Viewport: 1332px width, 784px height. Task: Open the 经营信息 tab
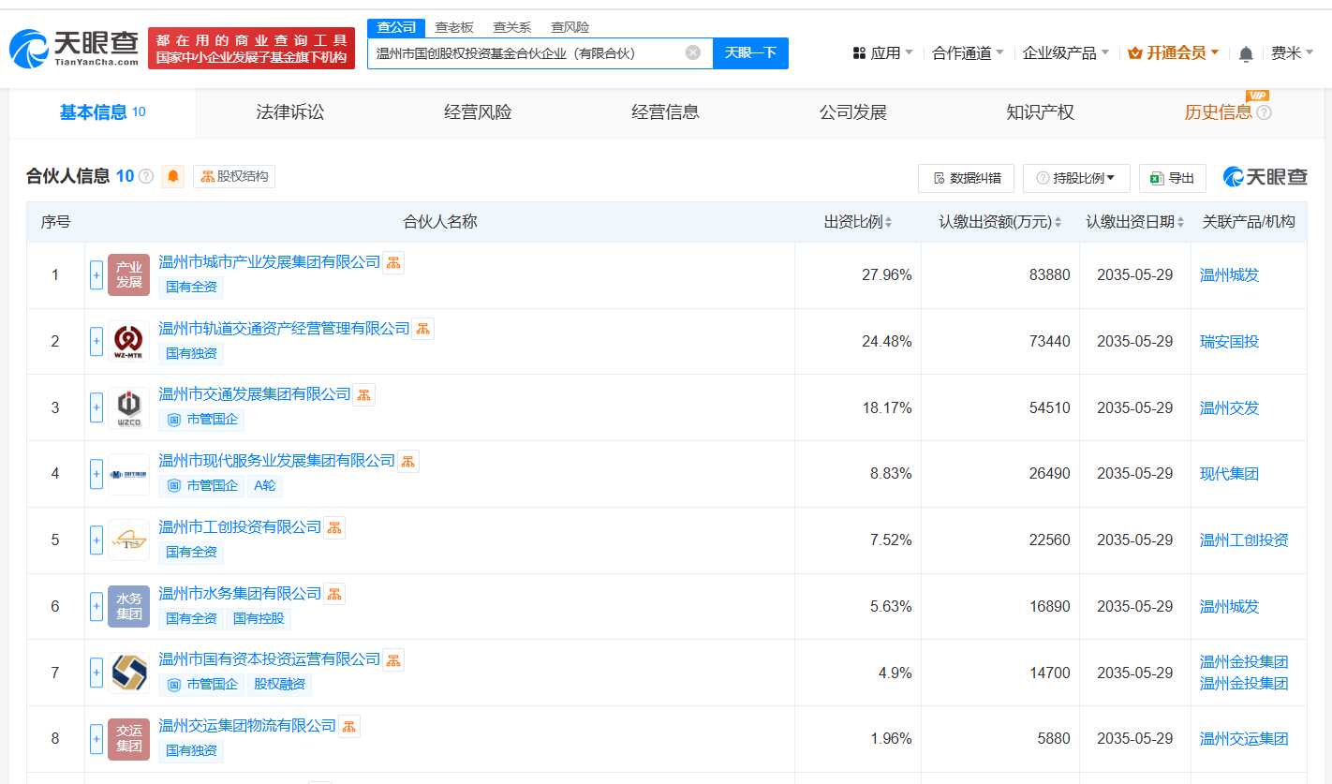(x=665, y=112)
